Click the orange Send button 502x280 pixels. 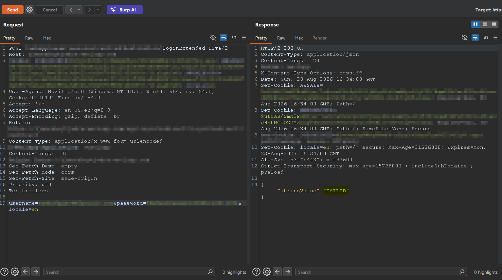[x=12, y=10]
